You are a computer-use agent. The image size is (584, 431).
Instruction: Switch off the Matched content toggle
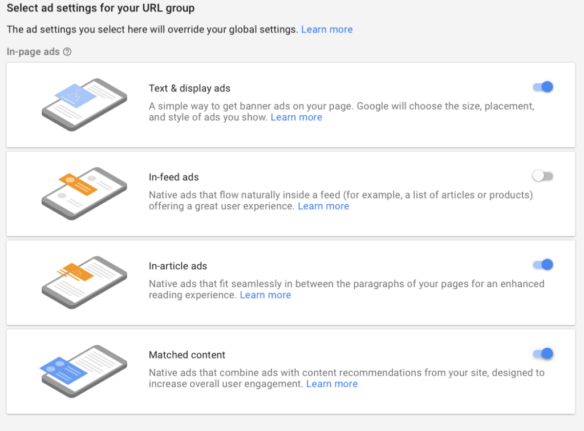543,354
